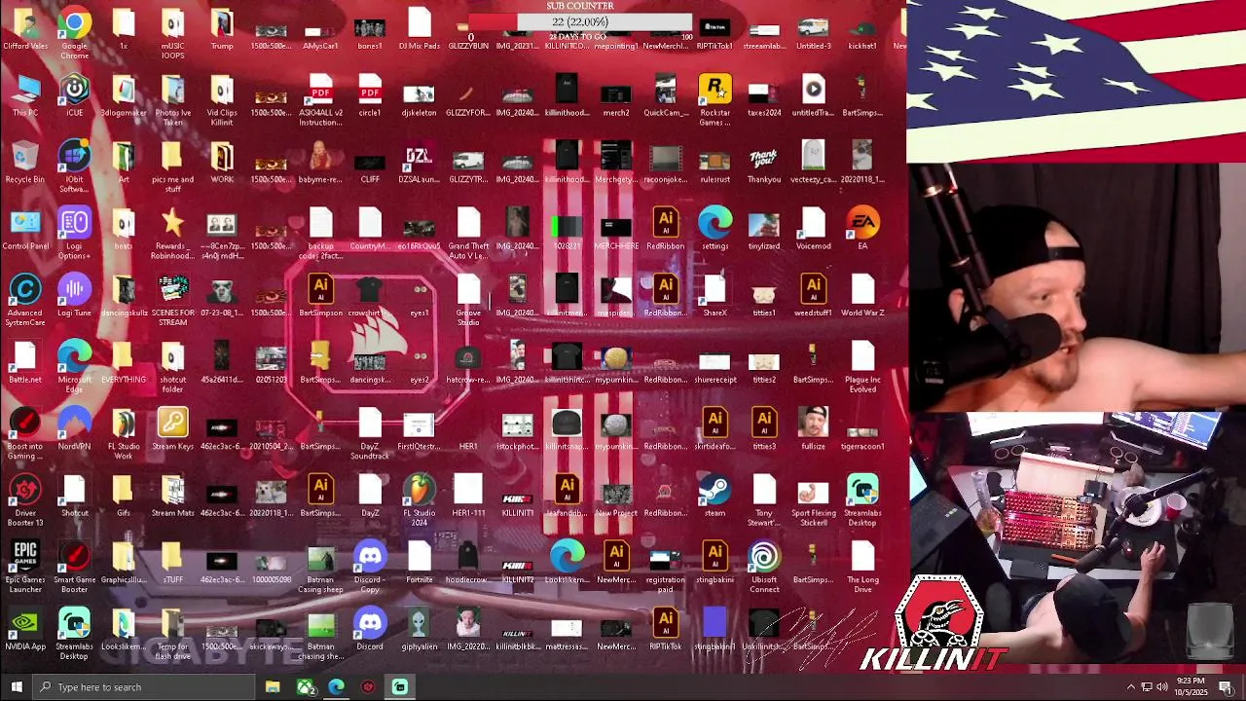The height and width of the screenshot is (701, 1246).
Task: Open the mUSIC lOOPS folder
Action: pyautogui.click(x=172, y=32)
